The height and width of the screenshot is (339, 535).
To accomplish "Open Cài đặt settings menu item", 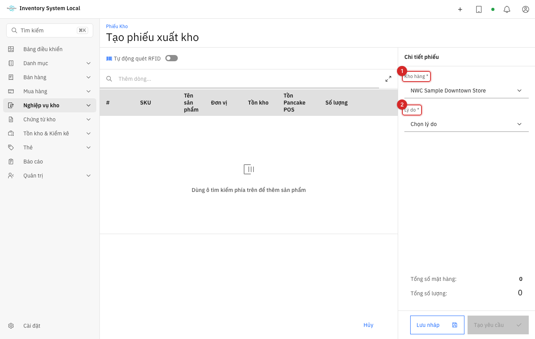I will (50, 326).
